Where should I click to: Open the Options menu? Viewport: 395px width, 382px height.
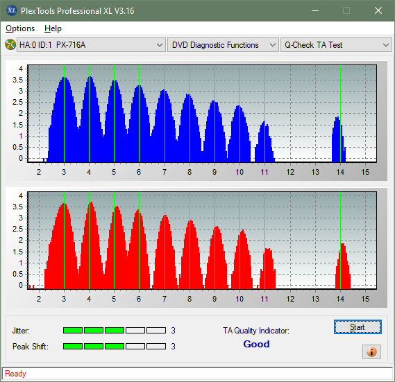[20, 28]
